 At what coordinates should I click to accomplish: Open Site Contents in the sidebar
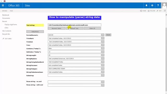(x=7, y=31)
